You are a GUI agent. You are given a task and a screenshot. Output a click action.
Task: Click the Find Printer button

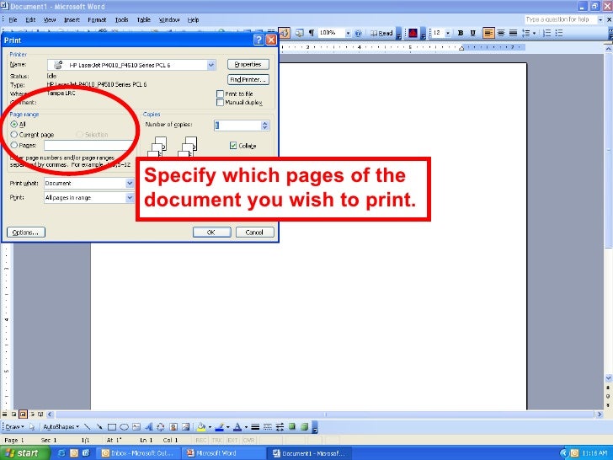(x=248, y=79)
